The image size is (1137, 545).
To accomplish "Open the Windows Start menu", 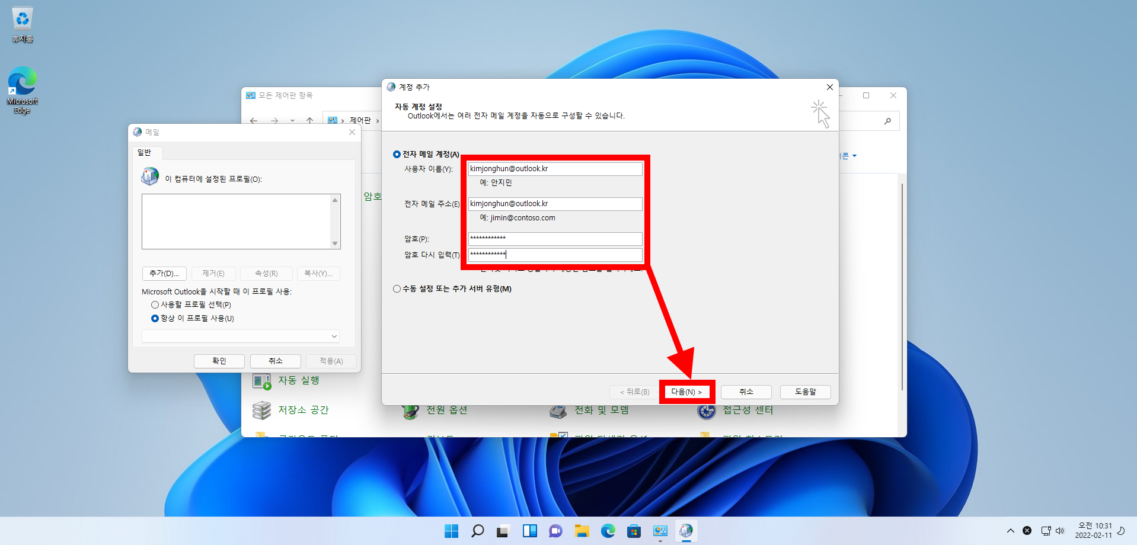I will (x=452, y=531).
